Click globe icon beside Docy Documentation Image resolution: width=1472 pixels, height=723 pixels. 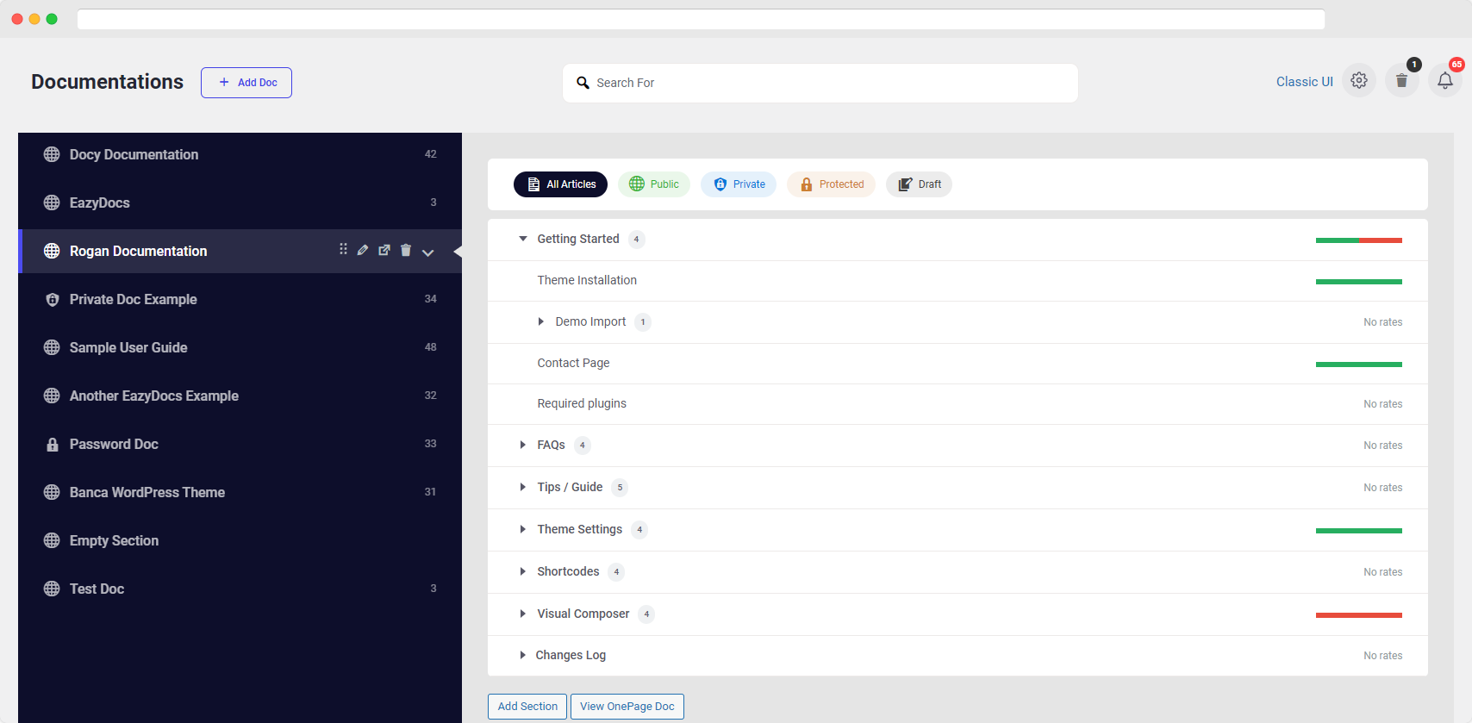[52, 154]
